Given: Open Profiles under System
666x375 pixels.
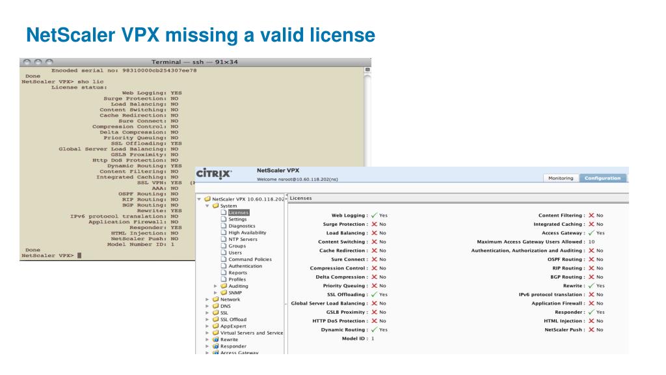Looking at the screenshot, I should [237, 279].
